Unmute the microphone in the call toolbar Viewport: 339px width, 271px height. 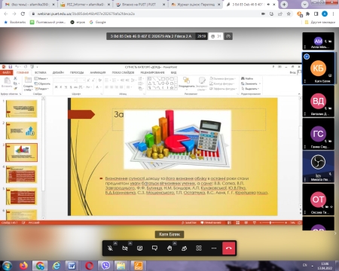[110, 248]
